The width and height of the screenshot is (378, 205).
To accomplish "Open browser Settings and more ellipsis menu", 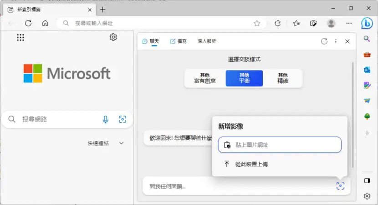I will (x=349, y=23).
